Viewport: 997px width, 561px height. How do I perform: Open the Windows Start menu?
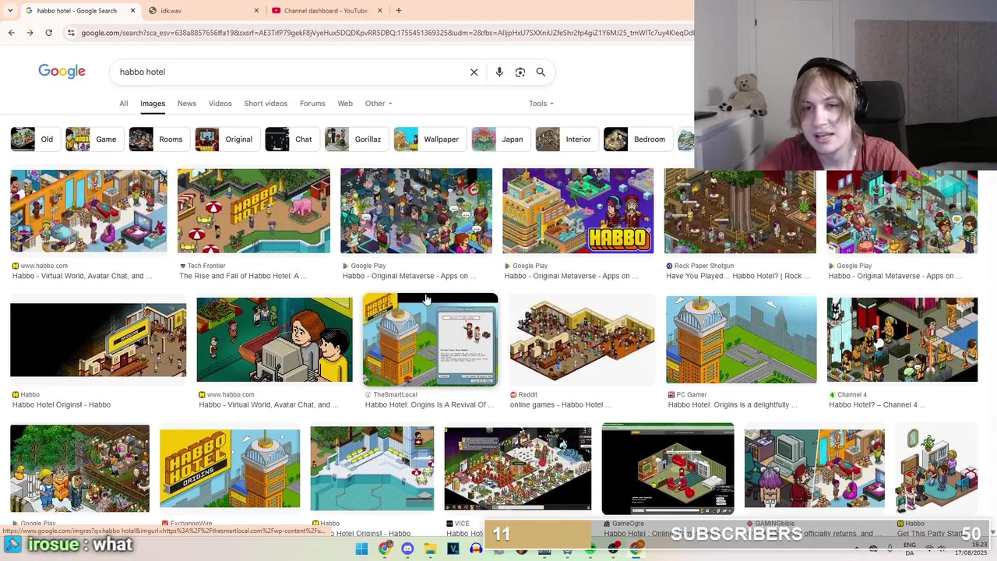361,549
